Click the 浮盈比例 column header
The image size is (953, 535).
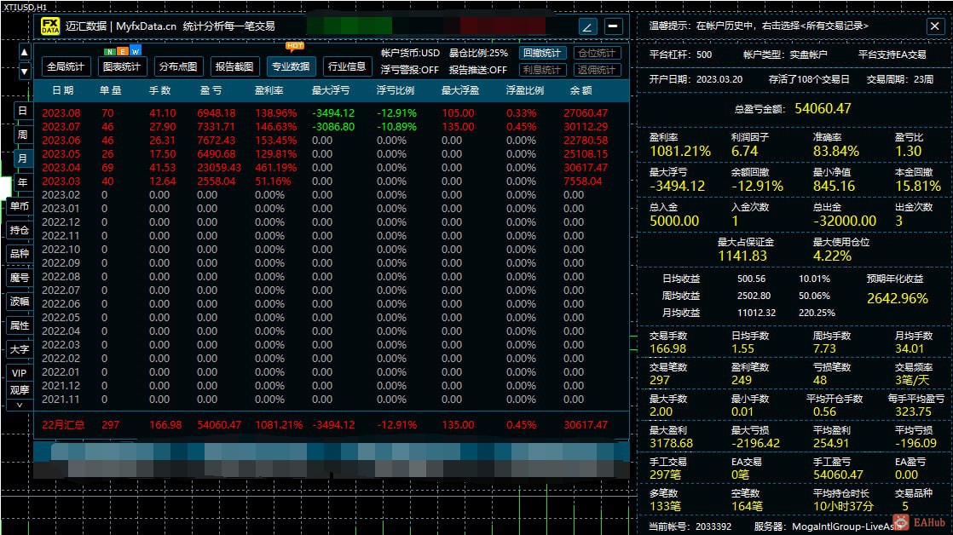point(525,90)
